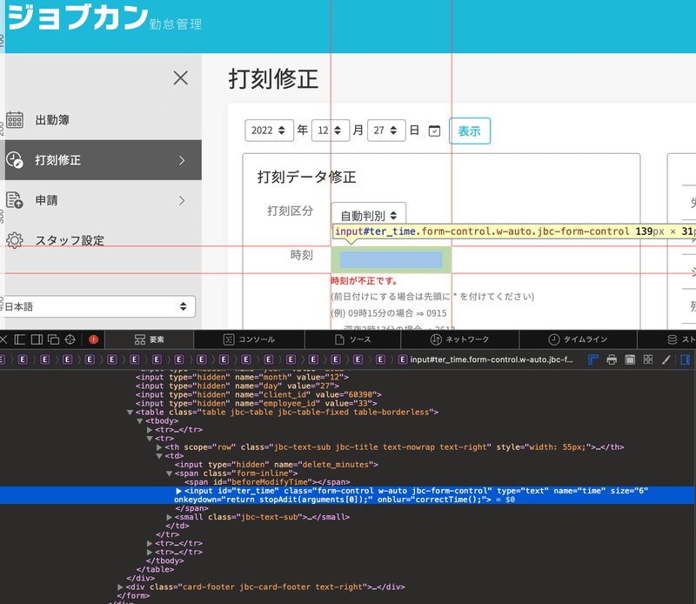The image size is (696, 604).
Task: Open the 自動判別 punch type dropdown
Action: [x=368, y=215]
